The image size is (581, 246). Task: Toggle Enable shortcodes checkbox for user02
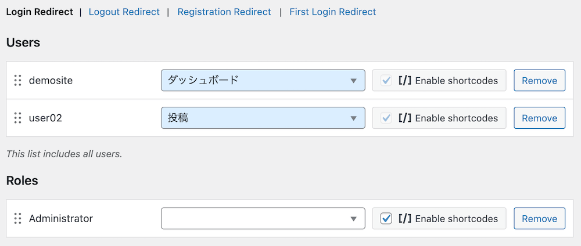pos(386,118)
